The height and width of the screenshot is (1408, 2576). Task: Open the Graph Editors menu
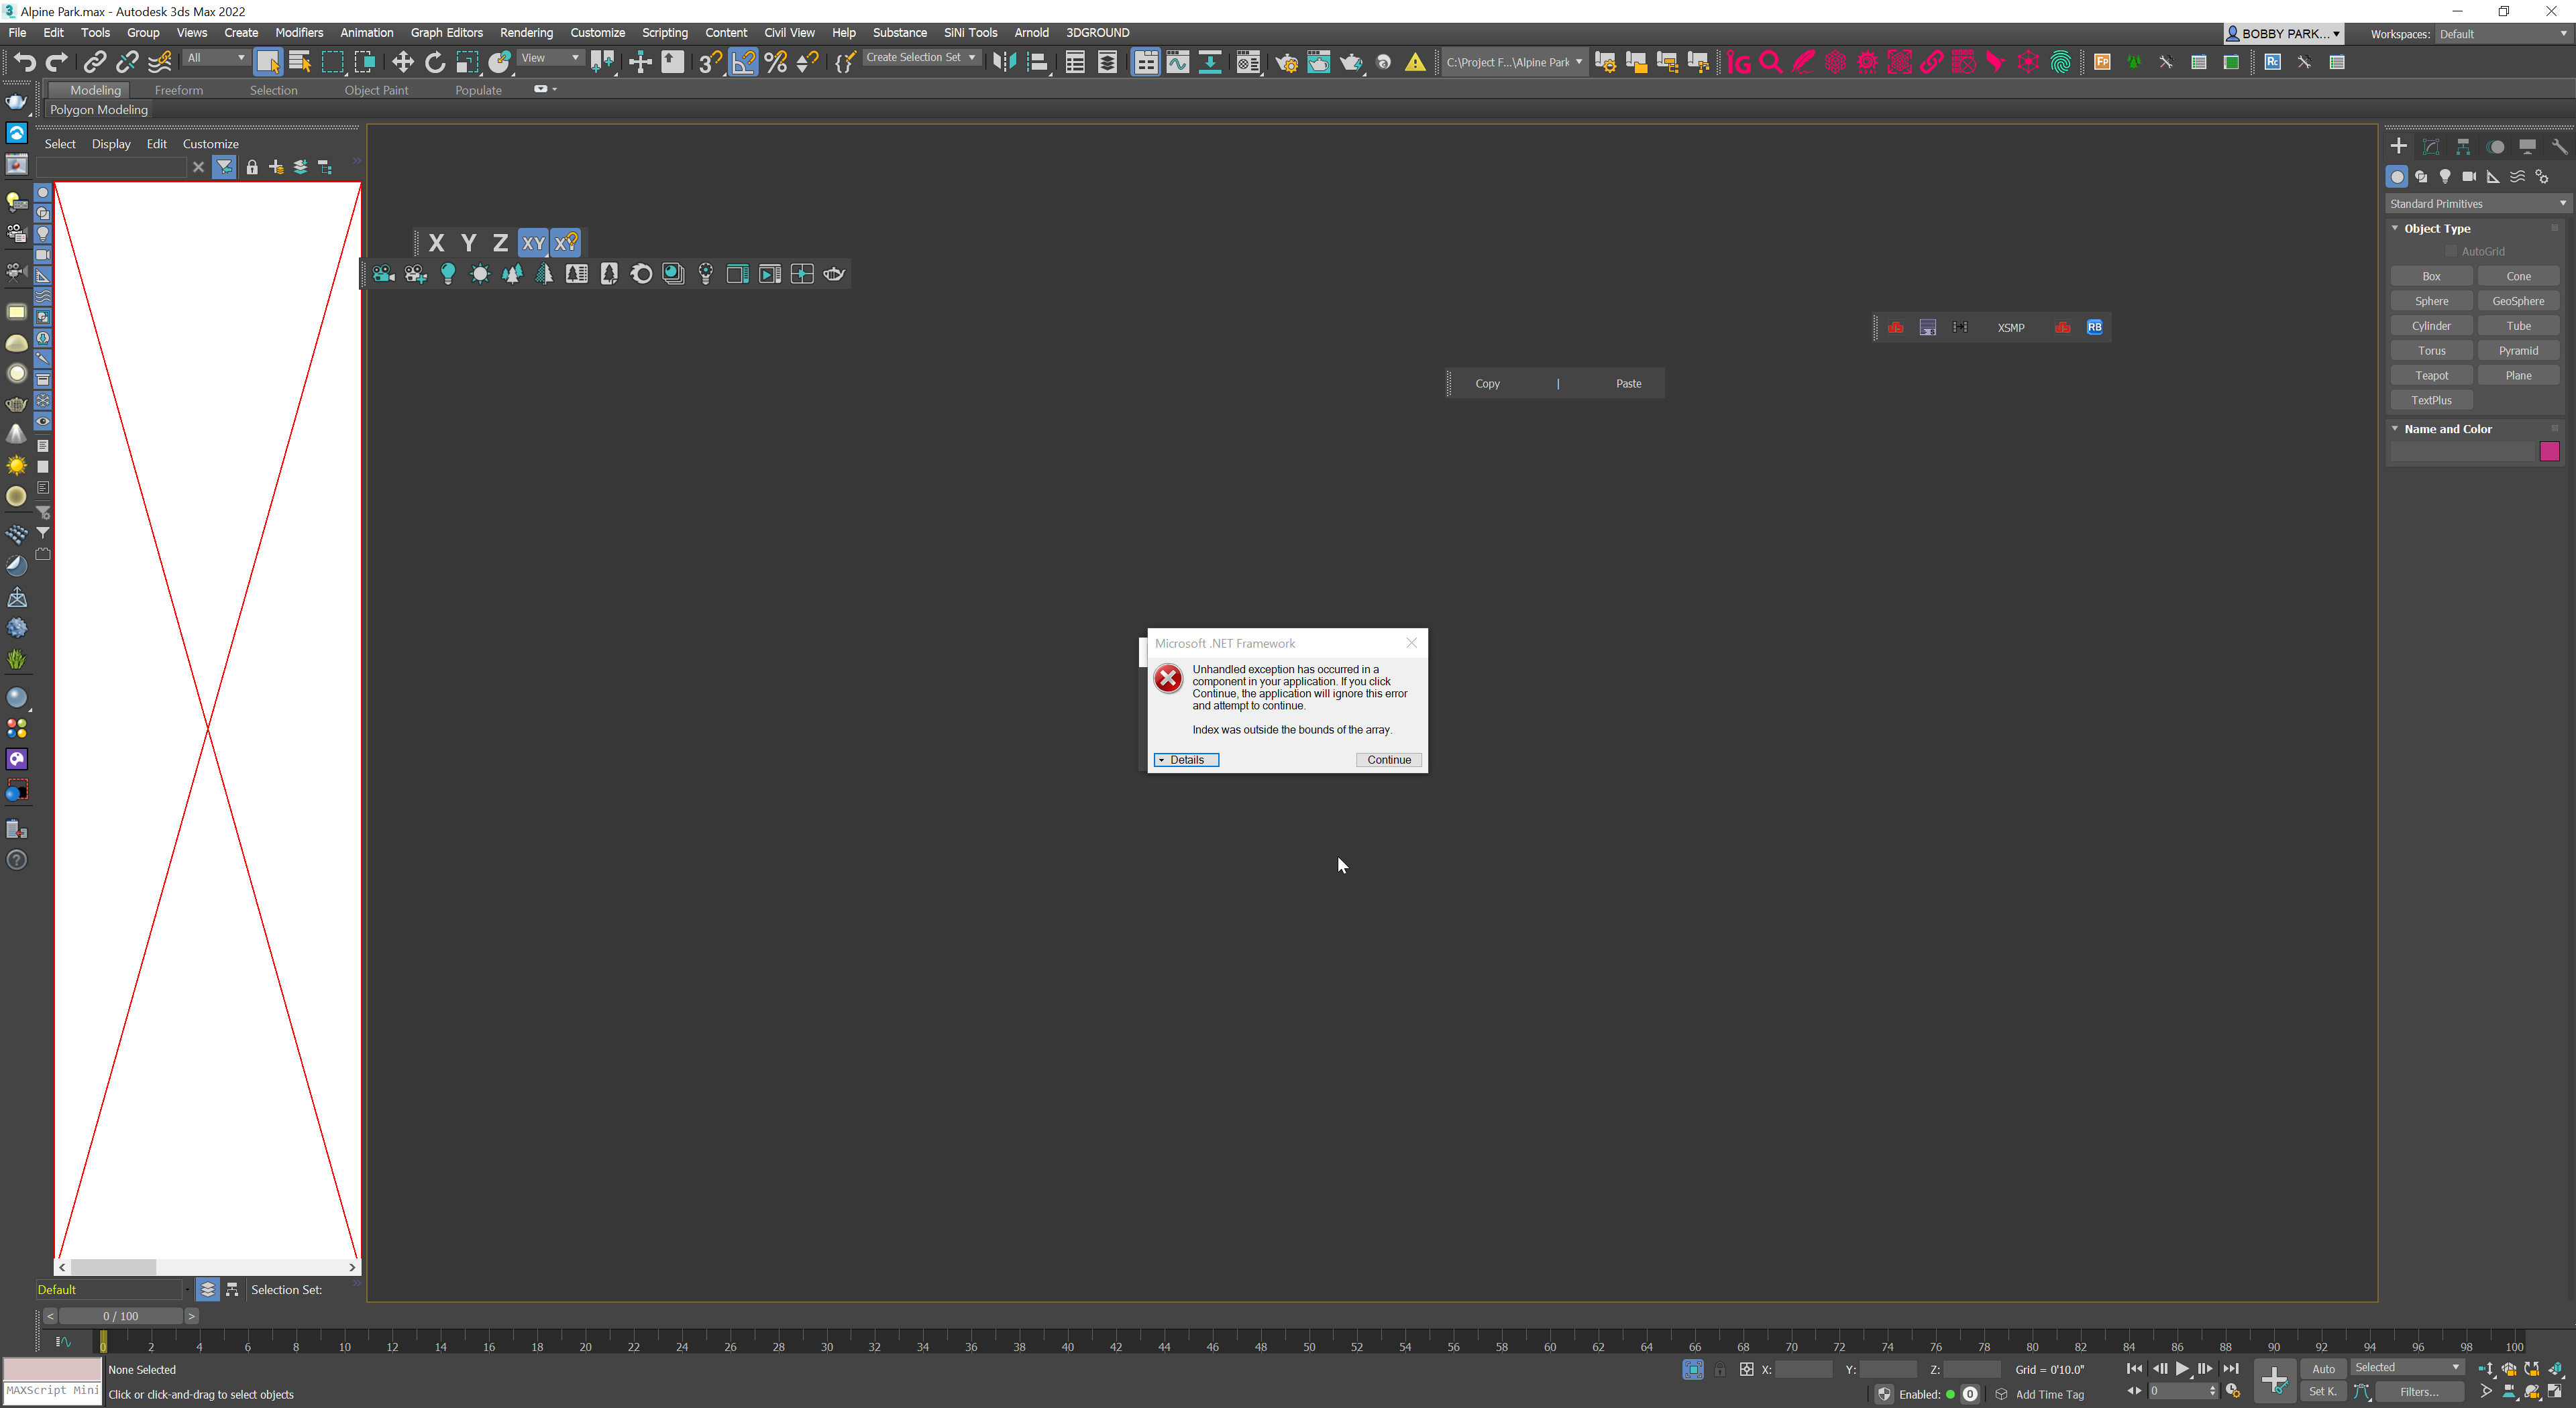(x=446, y=32)
